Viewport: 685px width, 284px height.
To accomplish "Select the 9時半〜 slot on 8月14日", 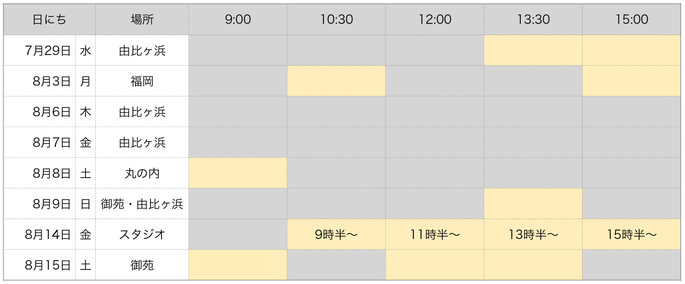I will click(336, 234).
